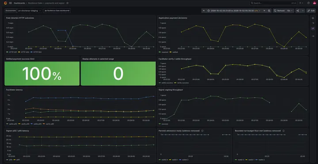Click the Refresh button
This screenshot has height=164, width=318.
279,11
